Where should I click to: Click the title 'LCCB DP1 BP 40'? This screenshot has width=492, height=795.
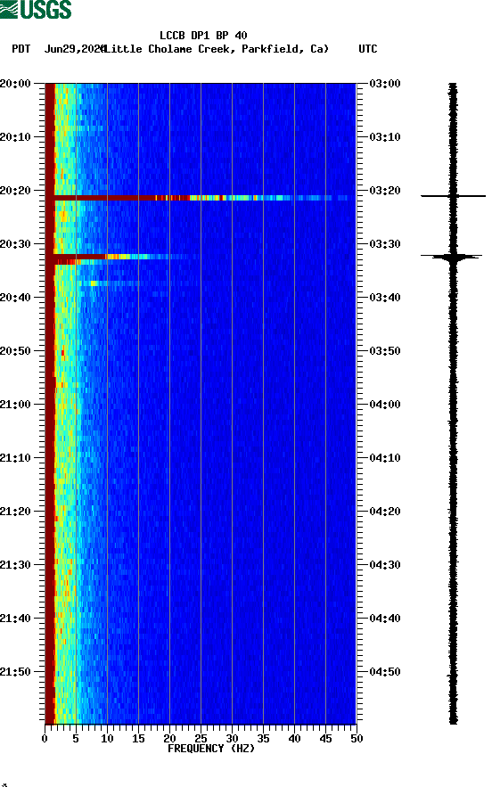tap(203, 36)
